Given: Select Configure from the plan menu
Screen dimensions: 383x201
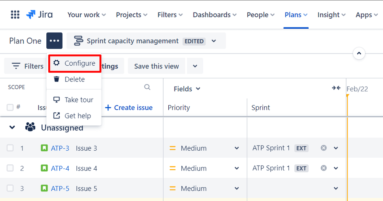Looking at the screenshot, I should [74, 63].
